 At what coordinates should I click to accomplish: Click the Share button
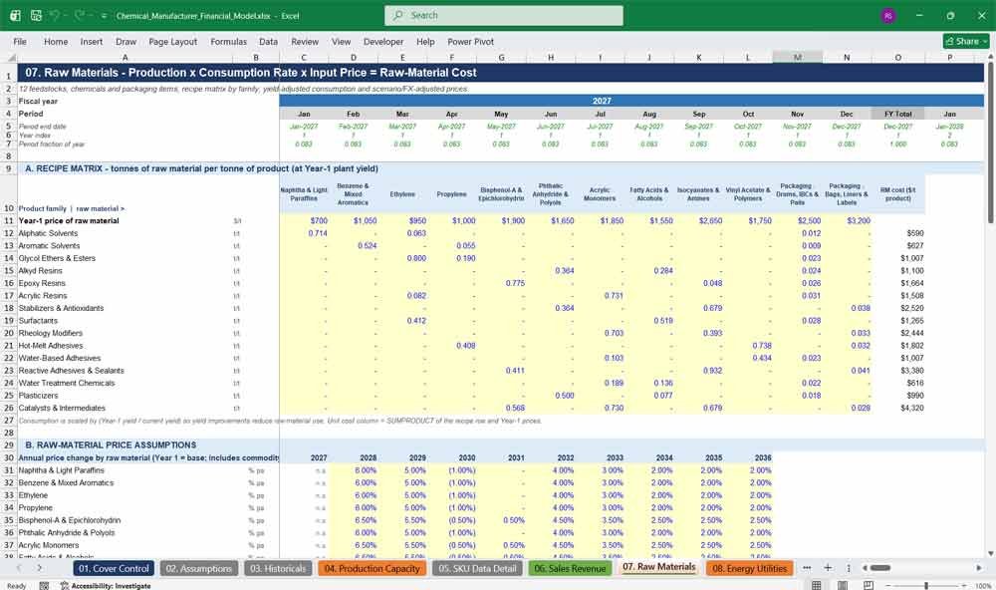[x=966, y=41]
